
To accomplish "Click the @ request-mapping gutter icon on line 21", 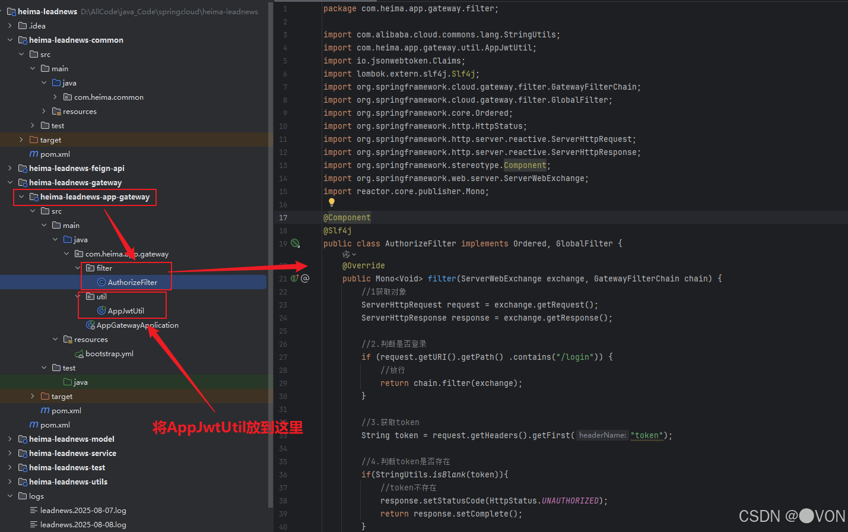I will [305, 278].
